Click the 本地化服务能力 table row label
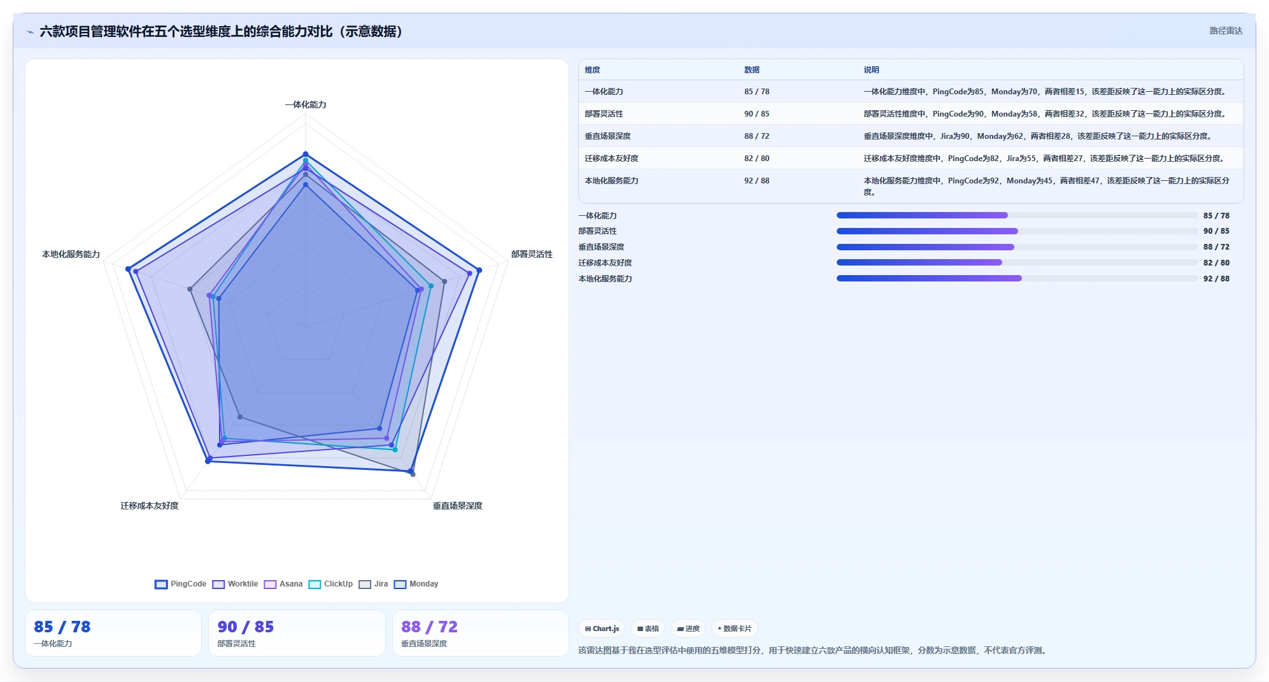This screenshot has height=682, width=1269. [611, 181]
